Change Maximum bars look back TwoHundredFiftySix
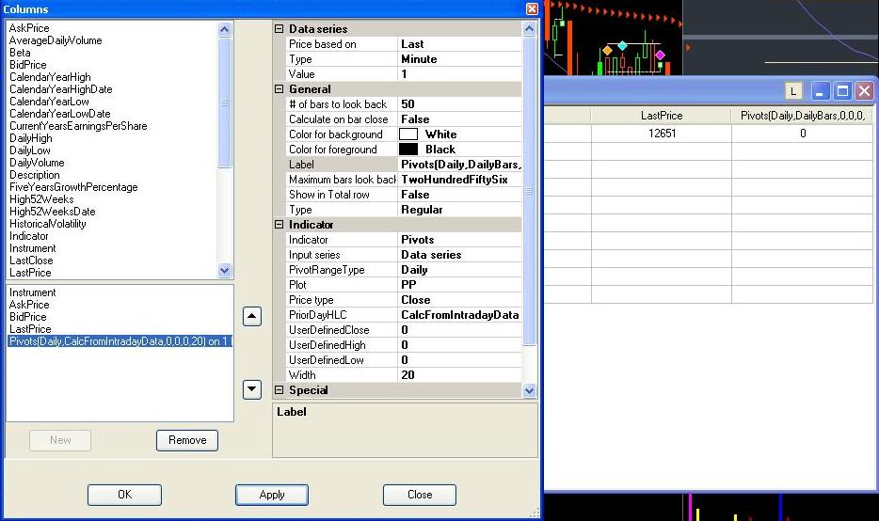Screen dimensions: 879x521 (459, 180)
